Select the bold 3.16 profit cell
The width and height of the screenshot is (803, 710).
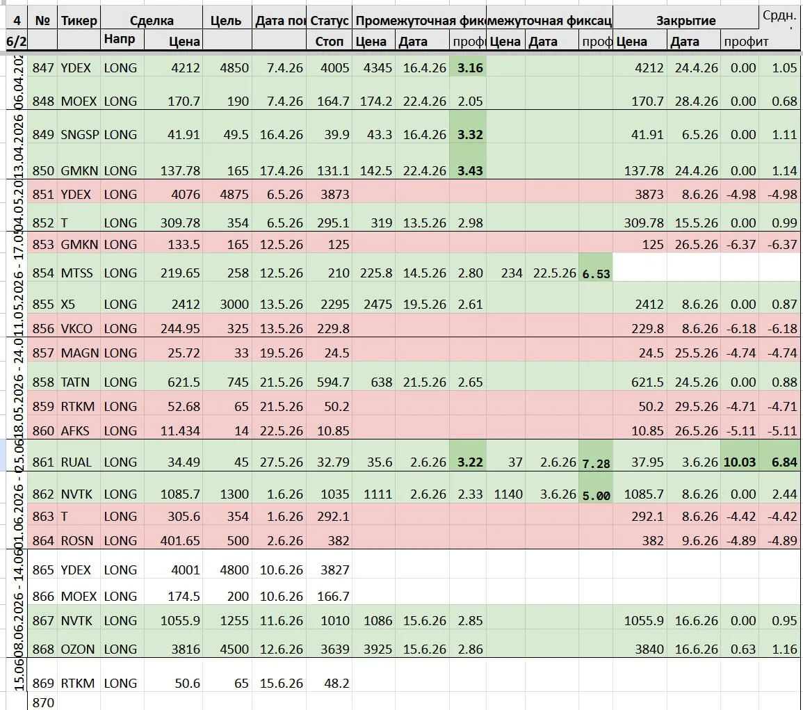point(468,67)
